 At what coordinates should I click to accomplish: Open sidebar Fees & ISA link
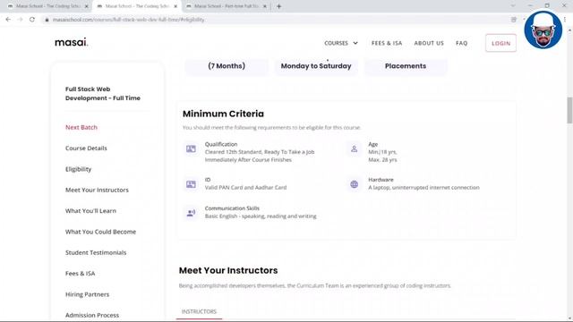click(x=80, y=273)
